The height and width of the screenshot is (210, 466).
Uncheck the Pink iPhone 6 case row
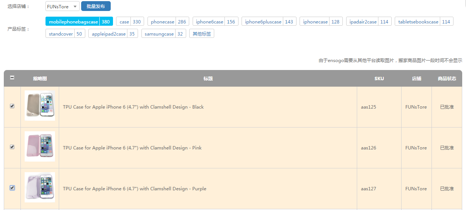point(12,147)
